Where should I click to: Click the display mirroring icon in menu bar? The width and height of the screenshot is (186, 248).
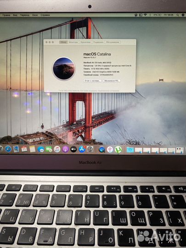(x=141, y=15)
